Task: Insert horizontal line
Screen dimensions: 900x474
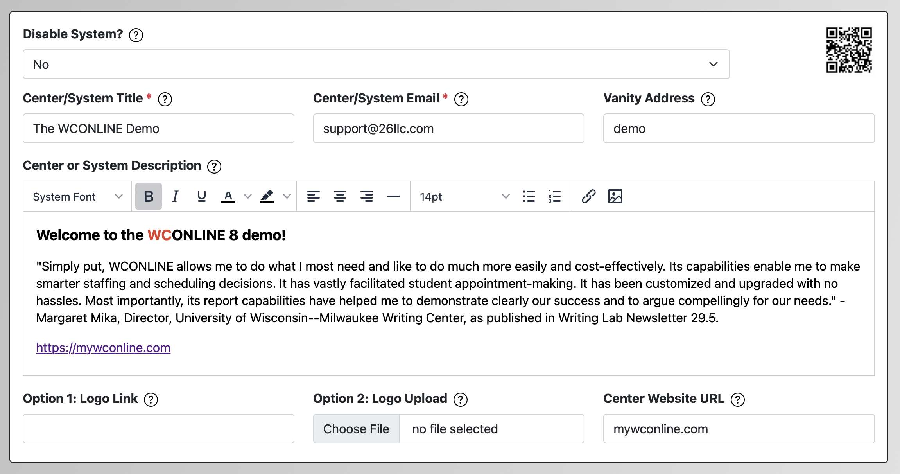Action: tap(393, 196)
